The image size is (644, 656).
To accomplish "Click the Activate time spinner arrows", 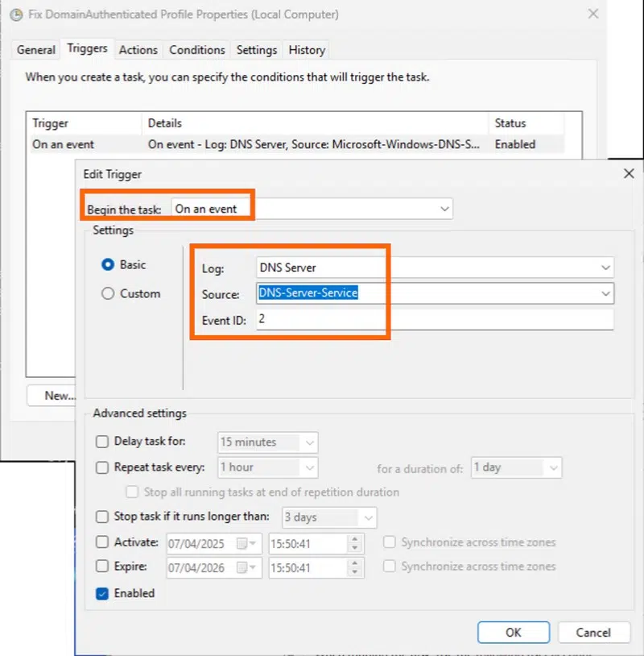I will 355,543.
